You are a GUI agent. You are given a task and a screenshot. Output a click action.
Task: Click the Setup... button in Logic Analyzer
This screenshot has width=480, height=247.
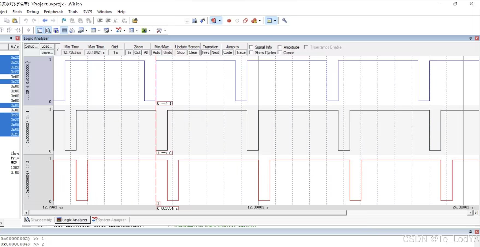(31, 46)
